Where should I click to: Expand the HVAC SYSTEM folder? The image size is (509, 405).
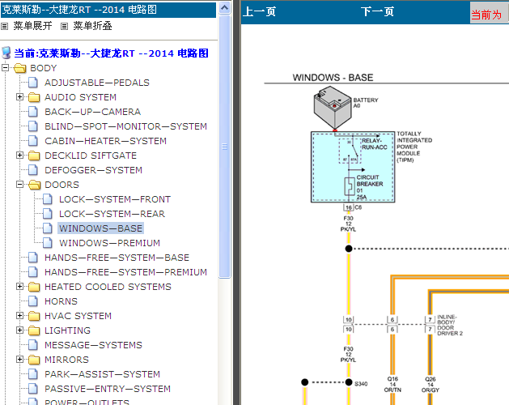click(19, 316)
